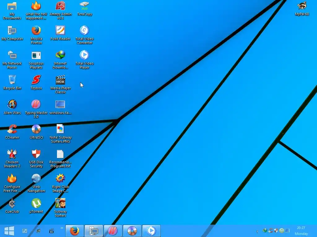Click the Web Navigation globe icon
The height and width of the screenshot is (237, 317).
pos(36,183)
